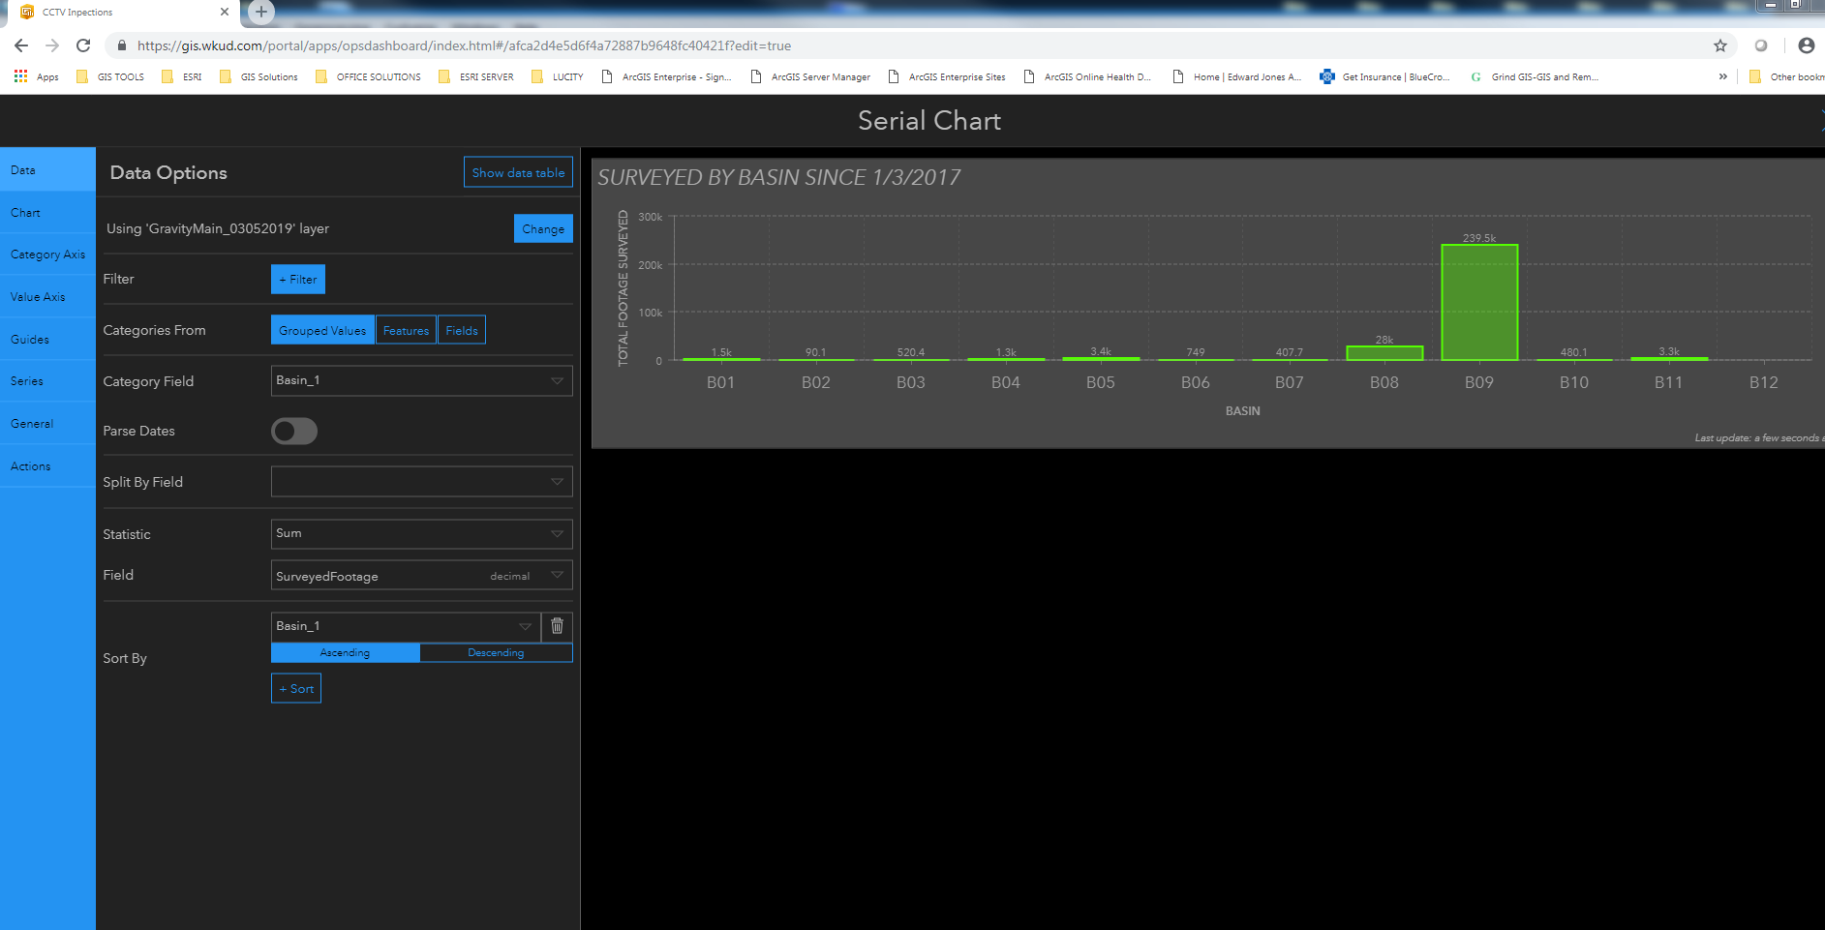Open the Sort By Basin_1 dropdown
1825x930 pixels.
click(x=406, y=626)
